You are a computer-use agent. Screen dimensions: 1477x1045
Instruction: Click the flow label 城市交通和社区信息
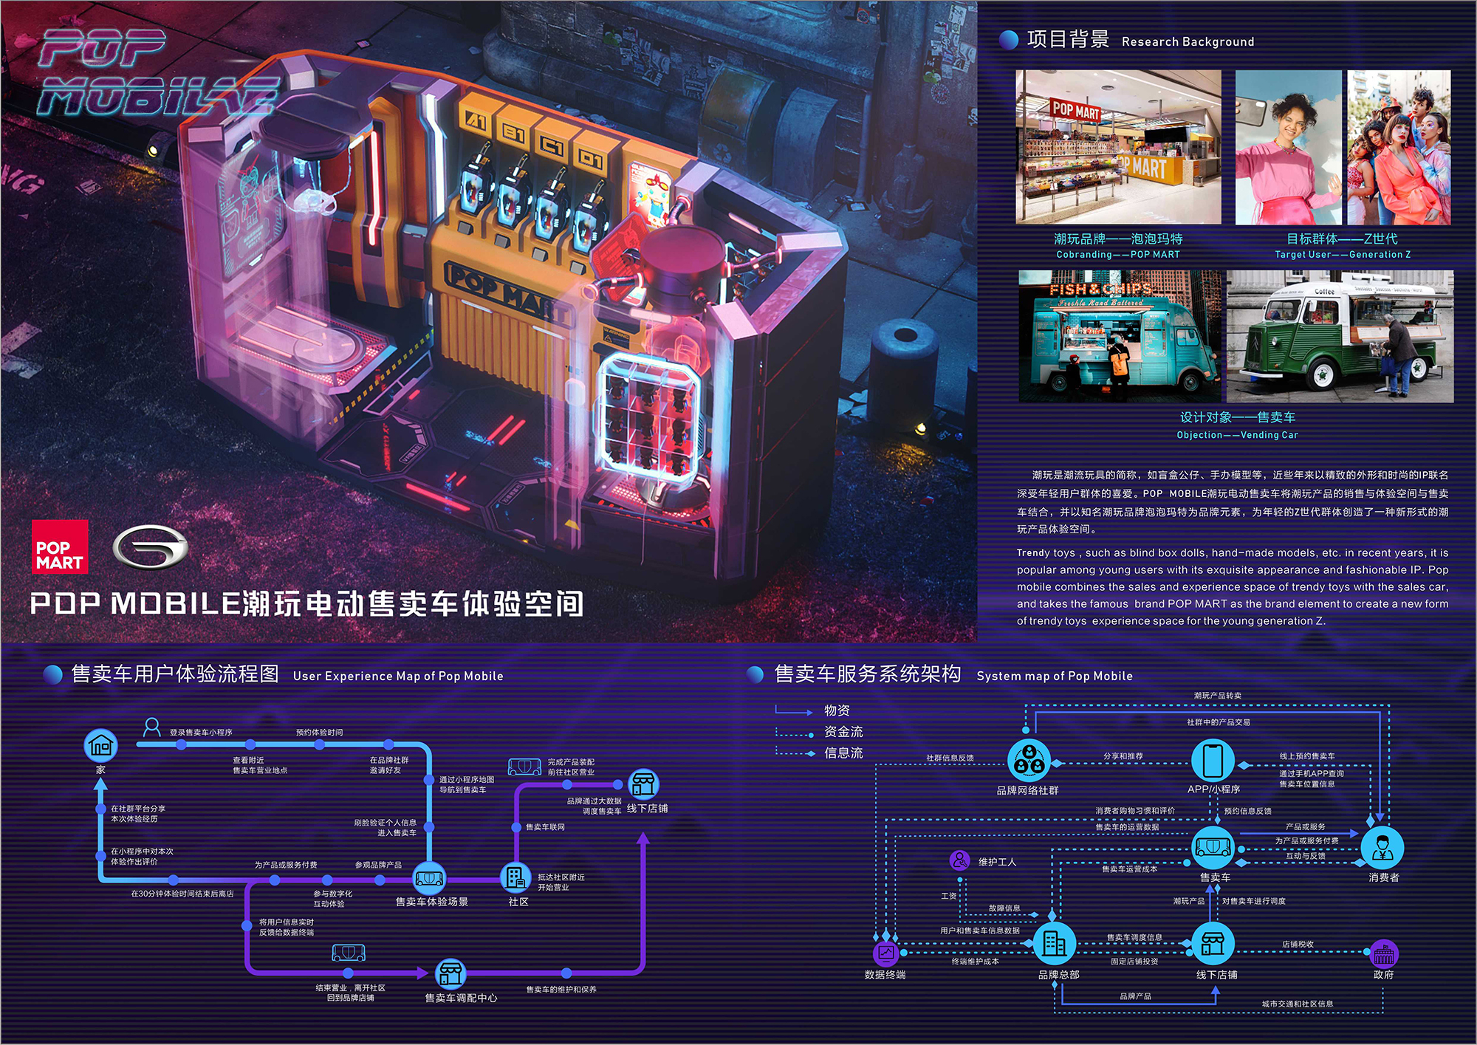(x=1298, y=1004)
